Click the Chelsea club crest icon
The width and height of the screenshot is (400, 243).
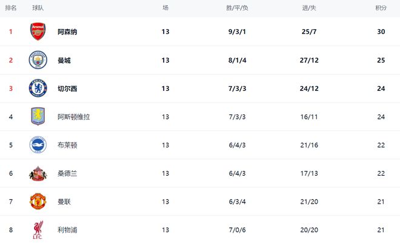[38, 88]
